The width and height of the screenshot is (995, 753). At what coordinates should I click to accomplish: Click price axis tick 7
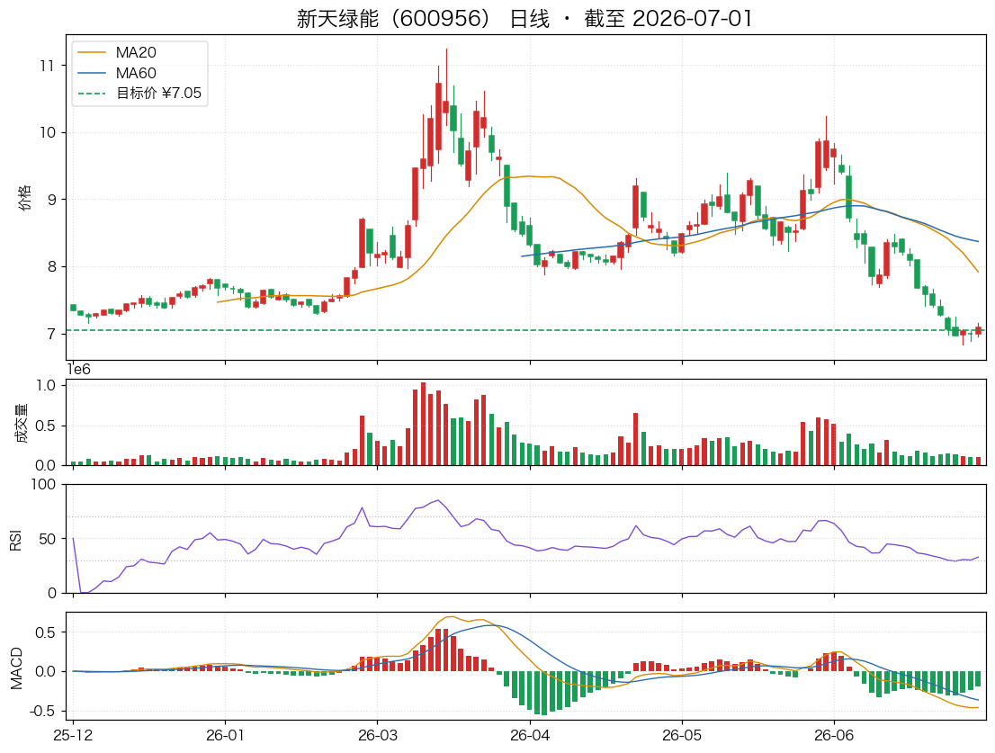(52, 334)
